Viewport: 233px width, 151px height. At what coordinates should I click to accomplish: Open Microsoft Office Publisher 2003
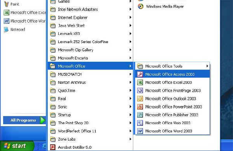click(172, 115)
